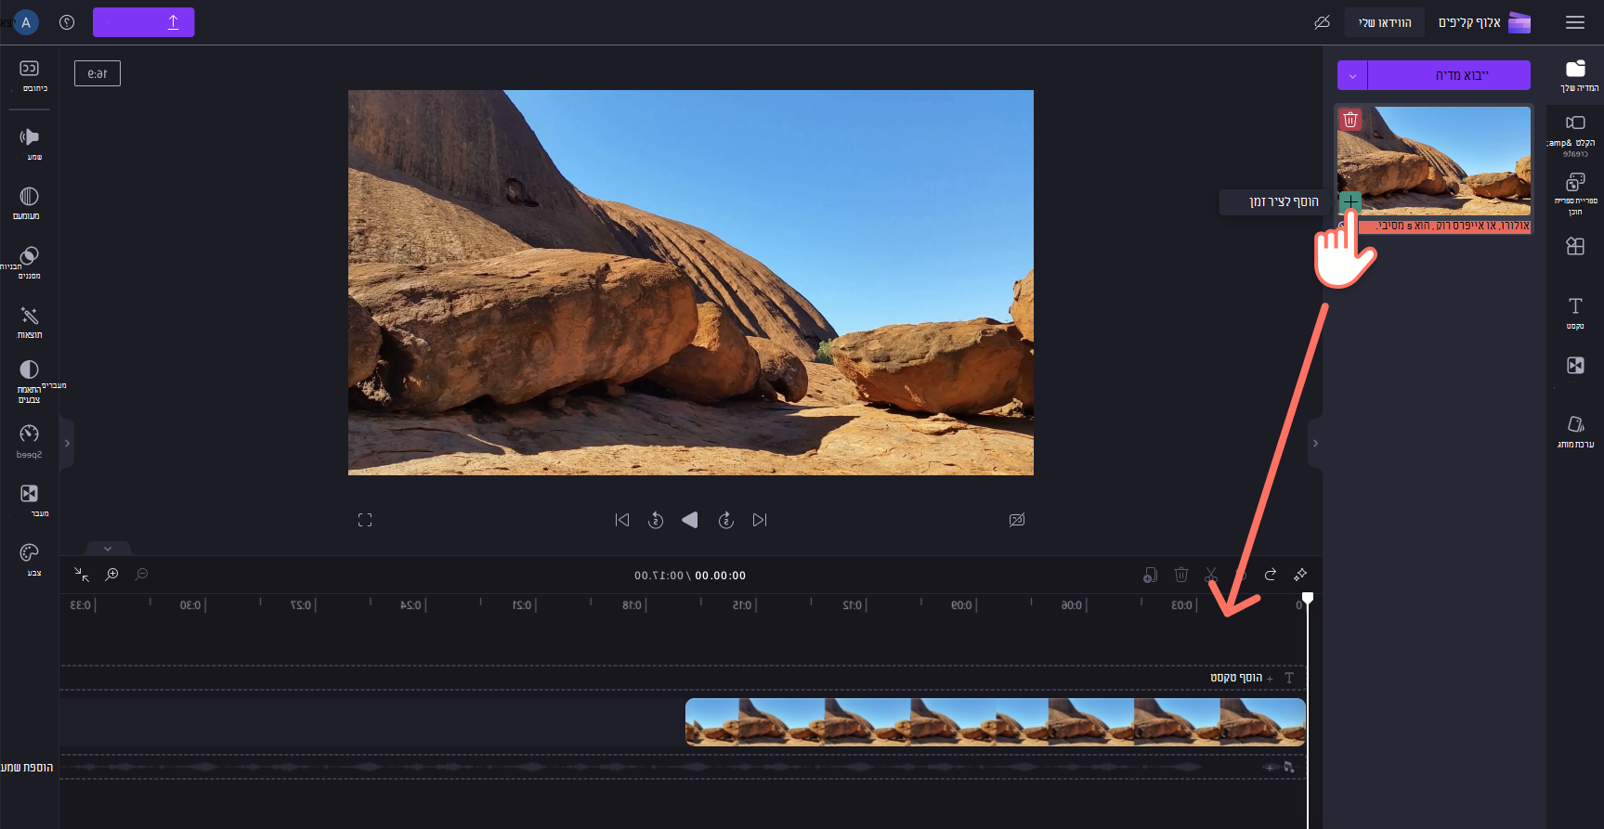This screenshot has width=1604, height=829.
Task: Click the sparkle auto-compose icon
Action: (x=1300, y=575)
